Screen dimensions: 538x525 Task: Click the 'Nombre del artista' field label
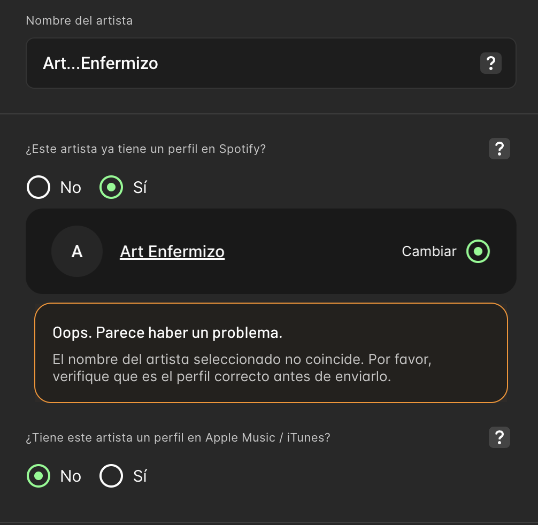[x=79, y=21]
